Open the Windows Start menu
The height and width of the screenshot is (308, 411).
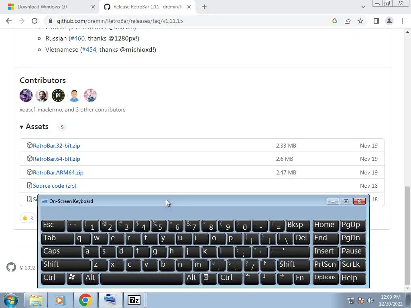11,300
